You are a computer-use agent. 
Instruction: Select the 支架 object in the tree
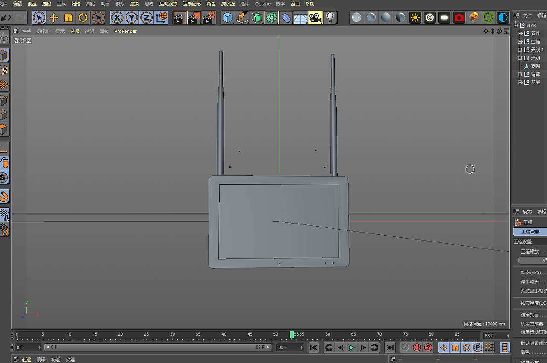pos(535,66)
